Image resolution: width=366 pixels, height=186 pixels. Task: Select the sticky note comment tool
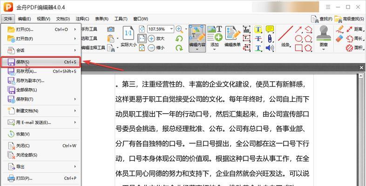(270, 29)
